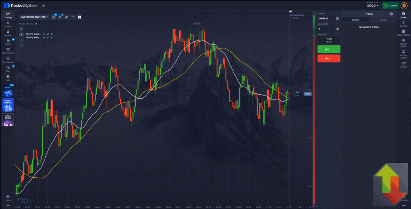Click the Pocket Option logo
This screenshot has height=209, width=411.
click(20, 6)
